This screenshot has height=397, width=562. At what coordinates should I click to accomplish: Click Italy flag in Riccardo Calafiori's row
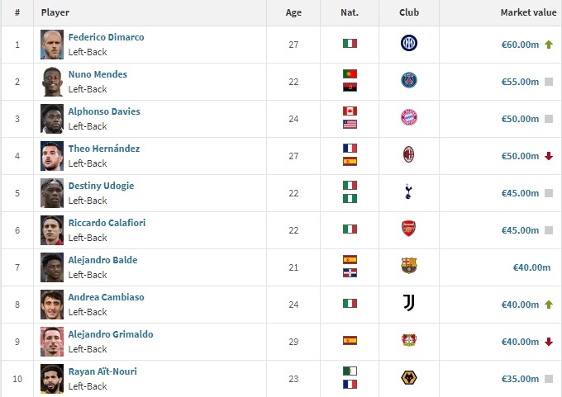[350, 229]
